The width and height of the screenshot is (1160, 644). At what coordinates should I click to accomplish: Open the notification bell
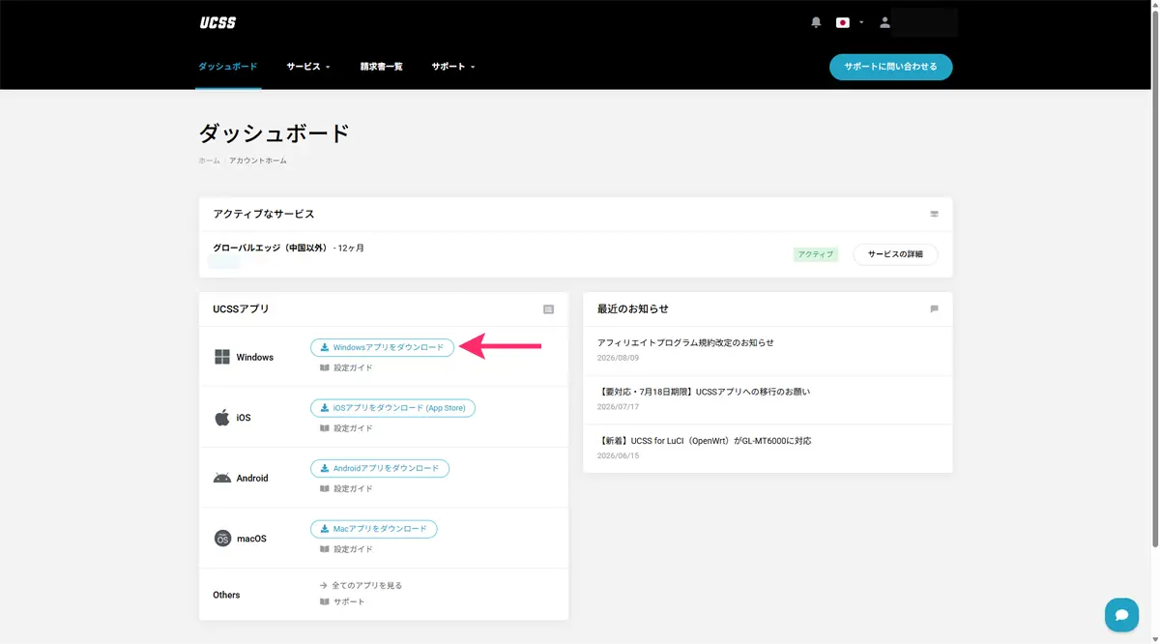[816, 22]
